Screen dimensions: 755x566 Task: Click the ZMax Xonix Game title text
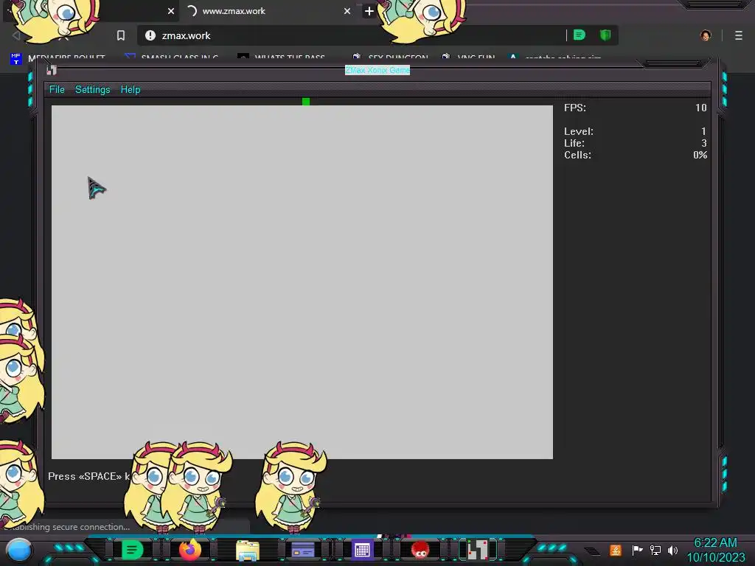377,70
